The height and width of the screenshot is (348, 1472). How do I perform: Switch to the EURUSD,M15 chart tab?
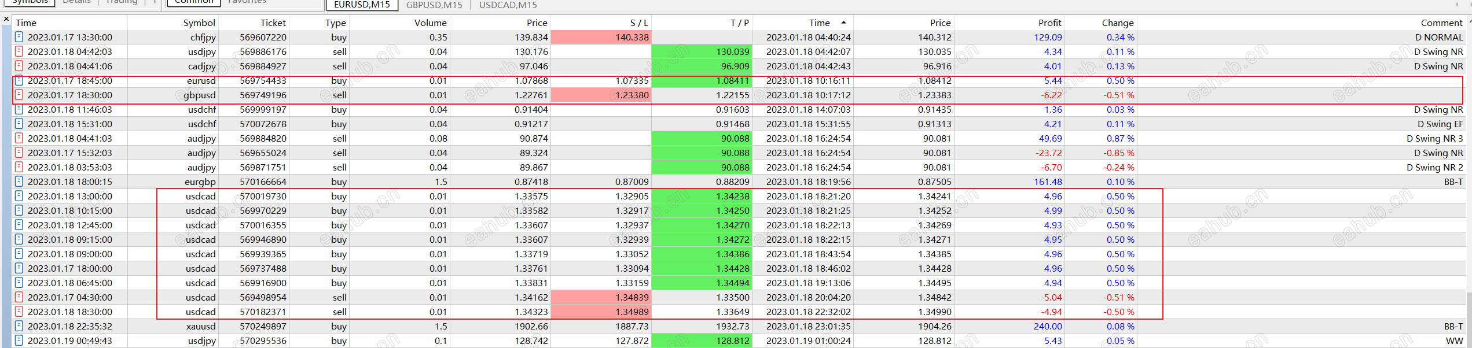tap(362, 5)
